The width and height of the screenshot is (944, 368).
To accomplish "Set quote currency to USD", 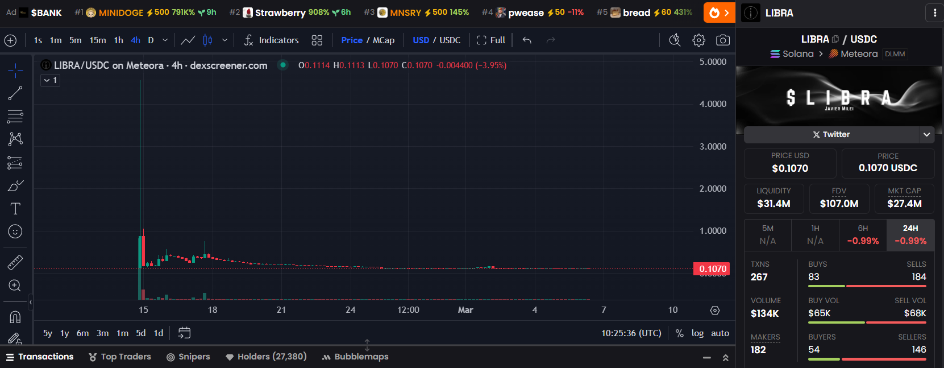I will (421, 40).
